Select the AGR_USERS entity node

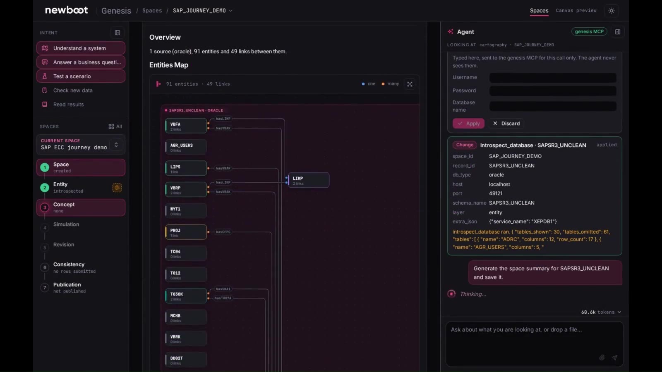(x=186, y=147)
